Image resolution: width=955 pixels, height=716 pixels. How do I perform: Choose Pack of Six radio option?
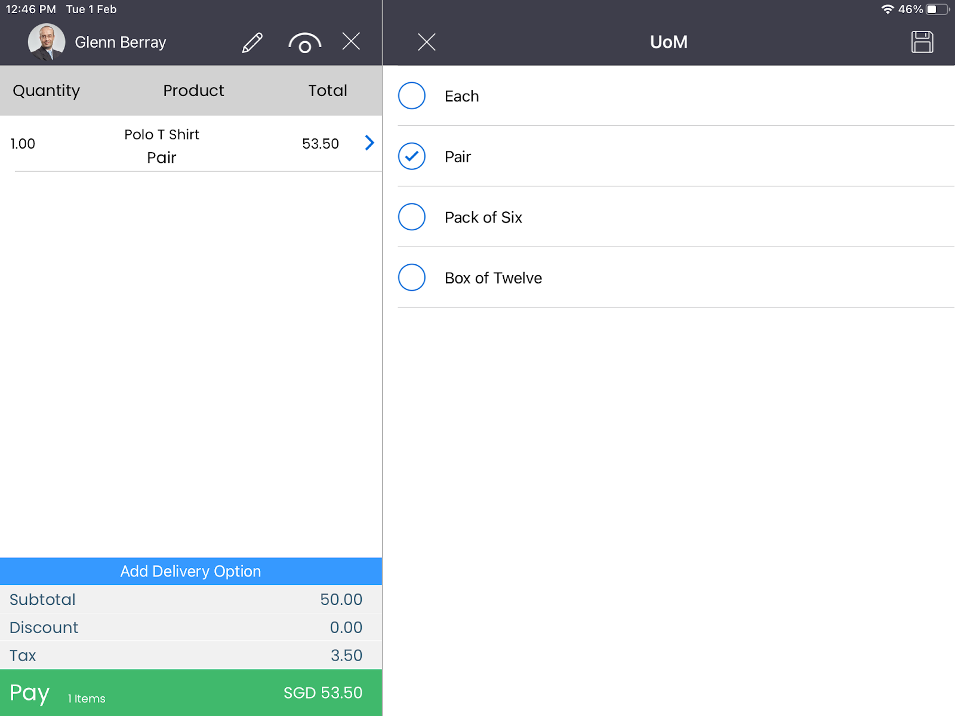click(412, 217)
